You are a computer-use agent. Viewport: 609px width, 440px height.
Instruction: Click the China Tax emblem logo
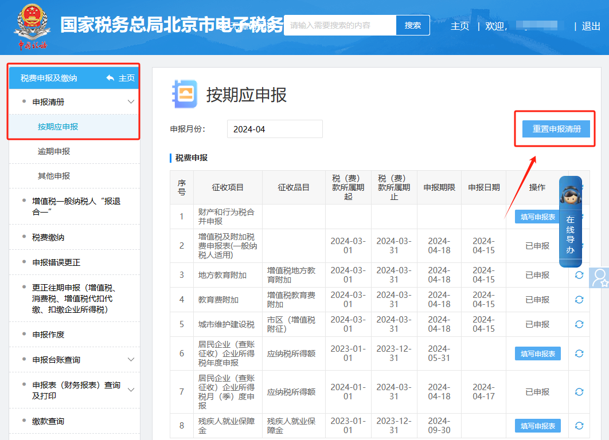tap(32, 26)
